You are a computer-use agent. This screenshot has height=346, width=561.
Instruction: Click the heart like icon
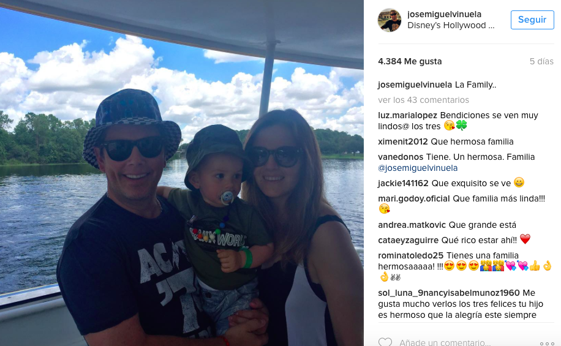click(385, 342)
